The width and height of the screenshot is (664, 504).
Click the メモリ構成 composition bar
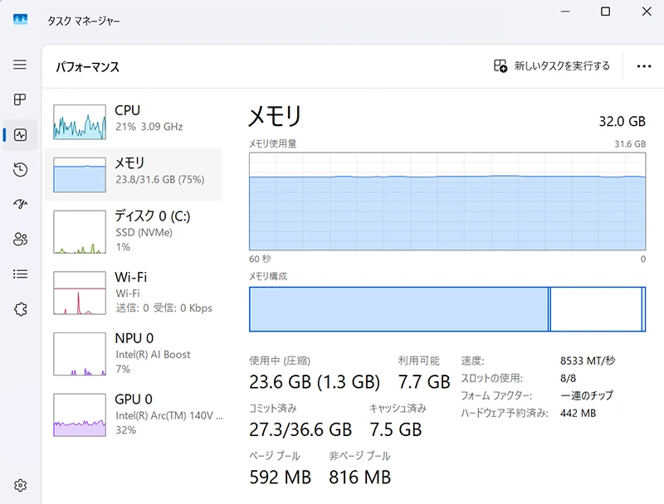pyautogui.click(x=447, y=309)
